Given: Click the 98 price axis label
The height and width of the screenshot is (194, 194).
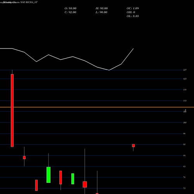Looking at the screenshot, I should (x=184, y=133).
